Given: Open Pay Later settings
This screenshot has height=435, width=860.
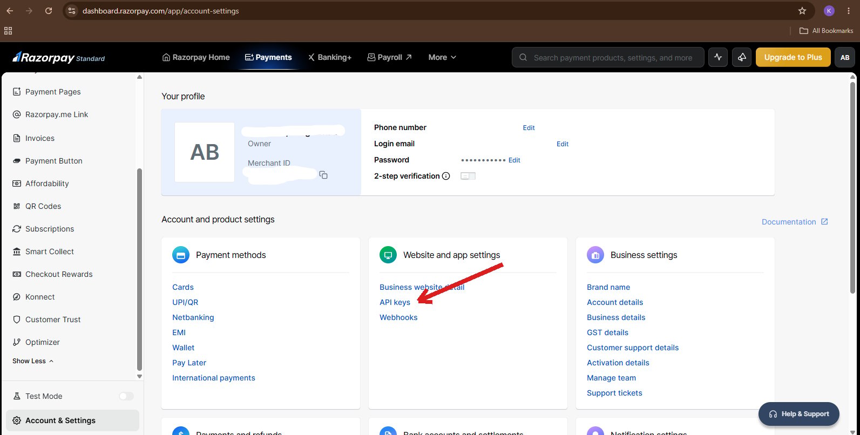Looking at the screenshot, I should point(189,363).
